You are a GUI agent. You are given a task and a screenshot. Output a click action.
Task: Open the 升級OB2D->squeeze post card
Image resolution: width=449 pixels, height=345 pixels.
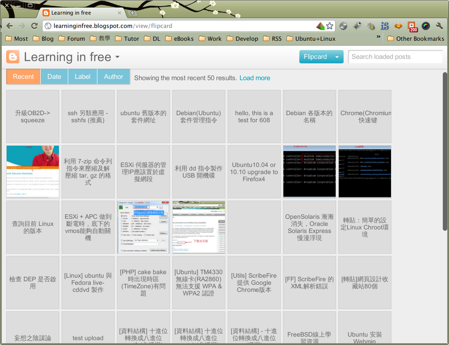[33, 116]
